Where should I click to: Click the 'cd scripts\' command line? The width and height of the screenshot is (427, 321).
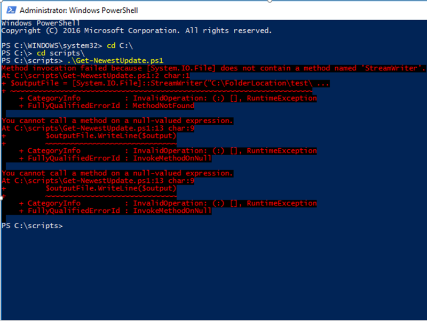point(43,53)
